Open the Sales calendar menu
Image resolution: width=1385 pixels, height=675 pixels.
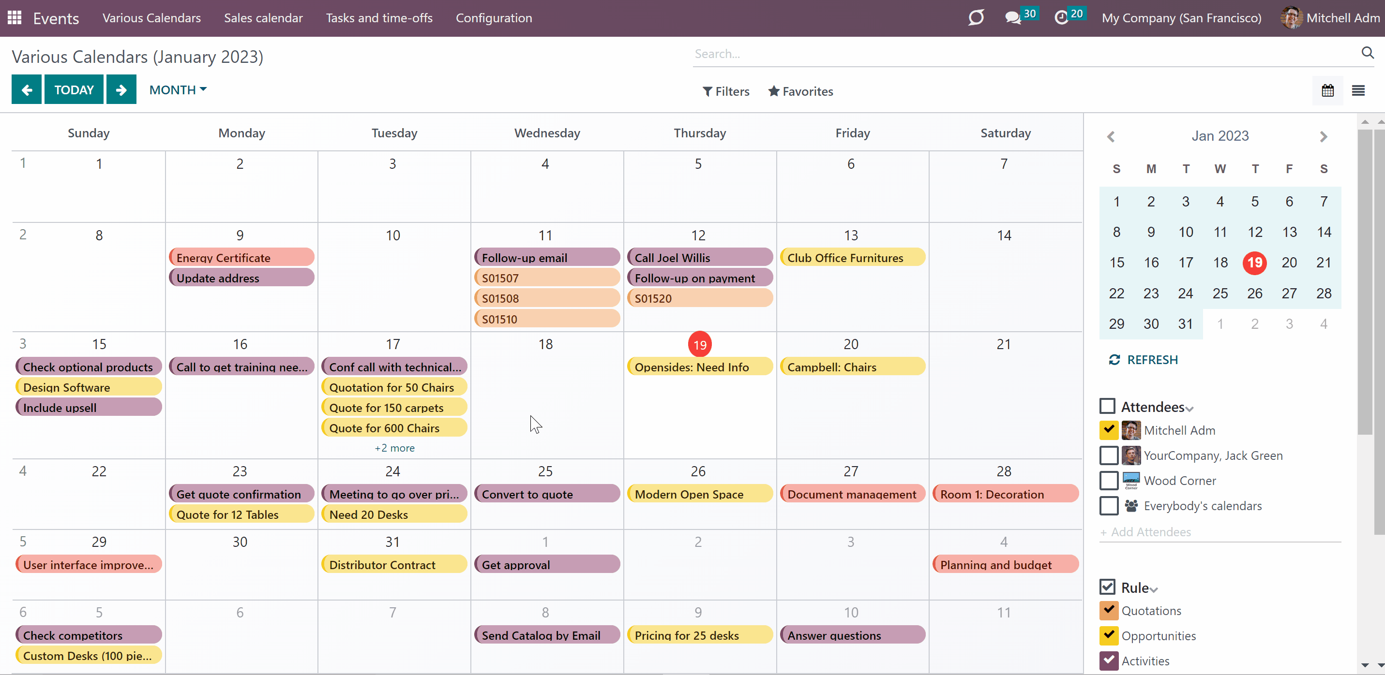(x=263, y=18)
